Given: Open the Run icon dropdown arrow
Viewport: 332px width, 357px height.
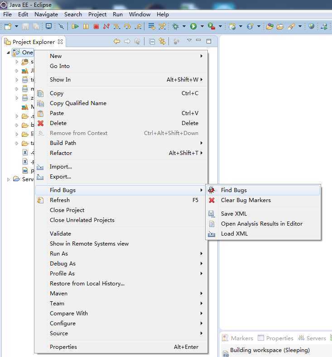Looking at the screenshot, I should pyautogui.click(x=202, y=26).
